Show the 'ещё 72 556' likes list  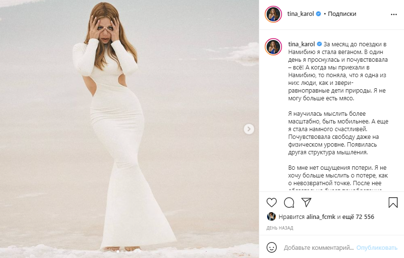[x=358, y=217]
